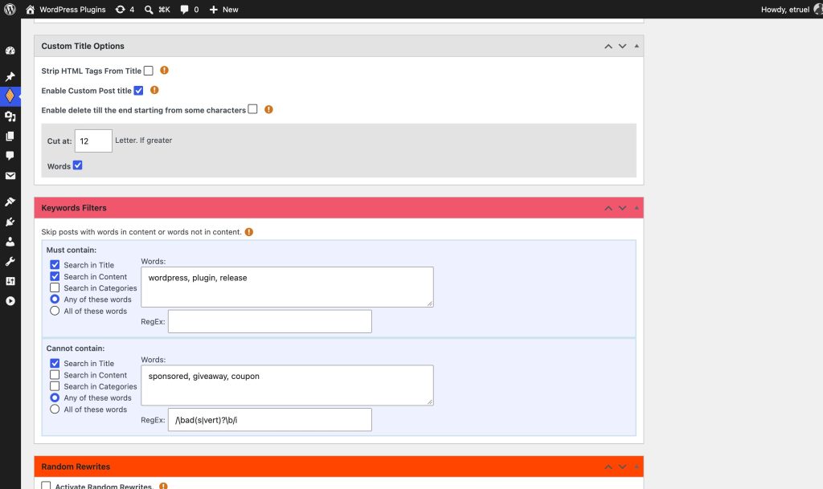The height and width of the screenshot is (489, 823).
Task: Click the Must contain Words textarea
Action: [x=287, y=287]
